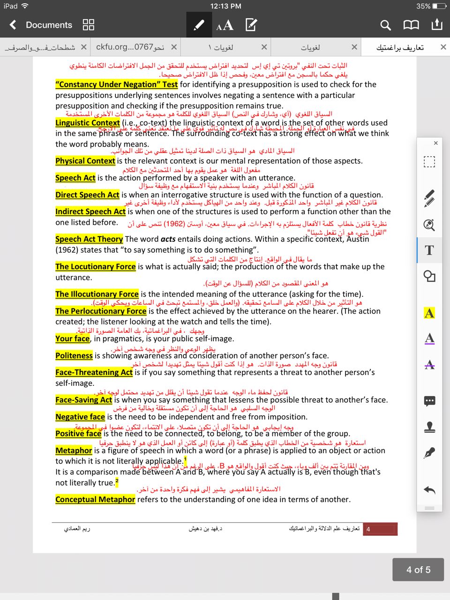Tap the "4 of 5" page indicator
This screenshot has width=450, height=600.
(418, 570)
